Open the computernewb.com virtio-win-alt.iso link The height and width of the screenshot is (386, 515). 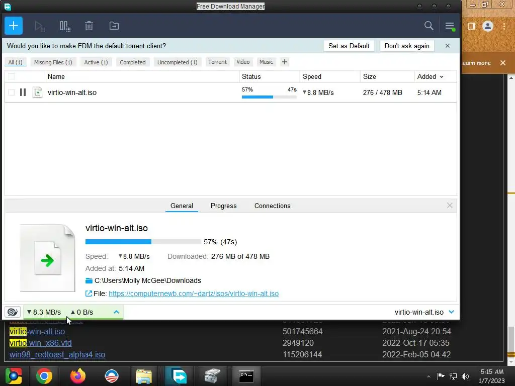pyautogui.click(x=194, y=294)
